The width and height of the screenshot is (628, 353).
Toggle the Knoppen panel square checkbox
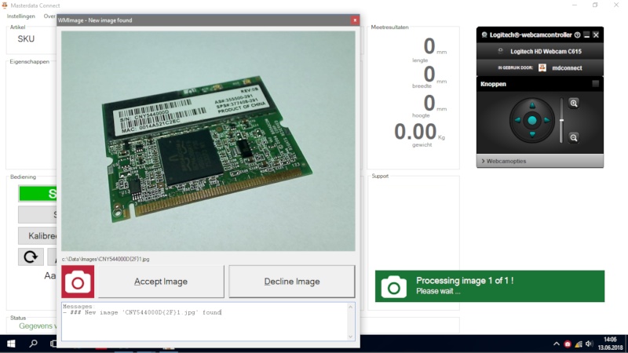click(596, 83)
